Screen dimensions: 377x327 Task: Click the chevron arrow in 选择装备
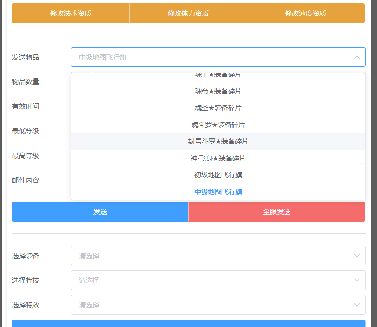pos(357,256)
